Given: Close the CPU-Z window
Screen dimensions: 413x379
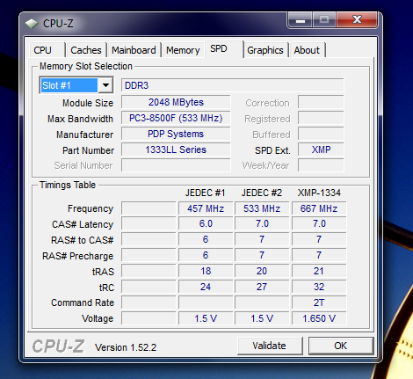Looking at the screenshot, I should (357, 20).
